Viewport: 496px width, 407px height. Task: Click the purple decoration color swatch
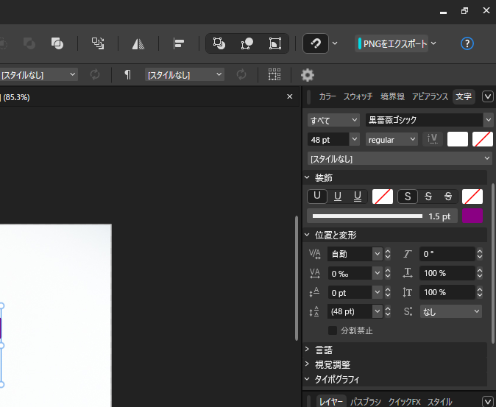(472, 216)
